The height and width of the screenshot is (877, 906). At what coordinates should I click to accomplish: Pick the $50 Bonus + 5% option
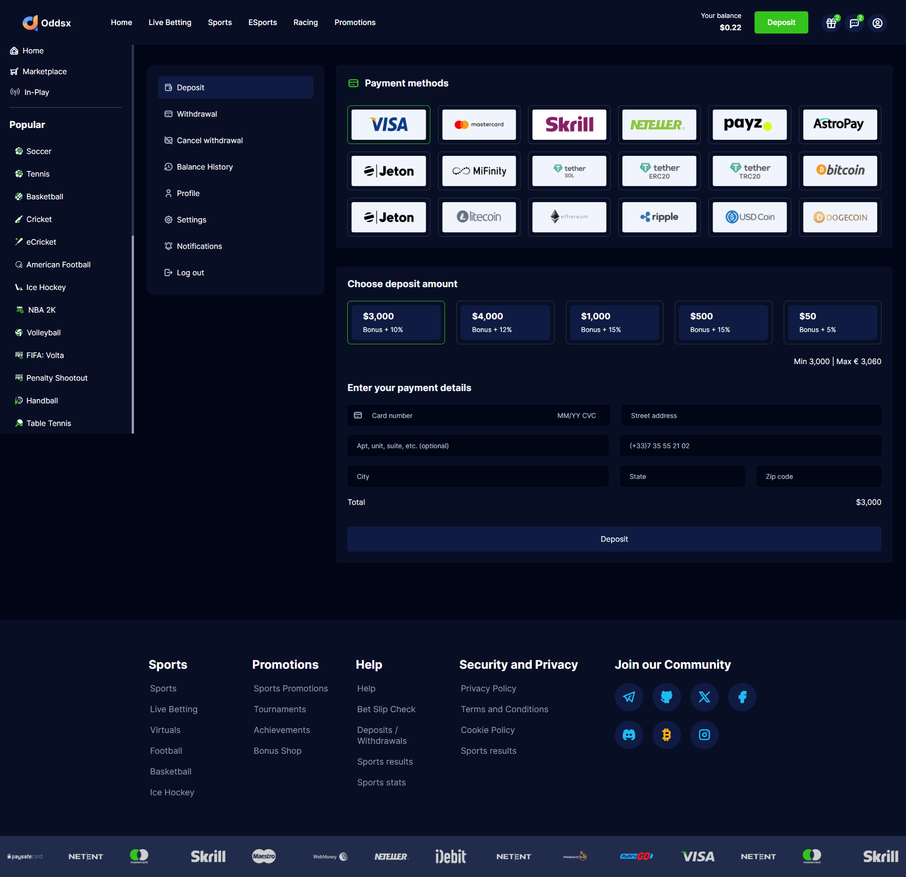[x=832, y=322]
